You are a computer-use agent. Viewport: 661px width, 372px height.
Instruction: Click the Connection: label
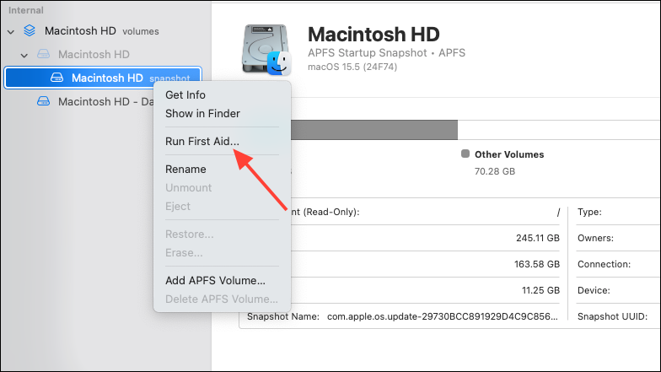coord(604,264)
